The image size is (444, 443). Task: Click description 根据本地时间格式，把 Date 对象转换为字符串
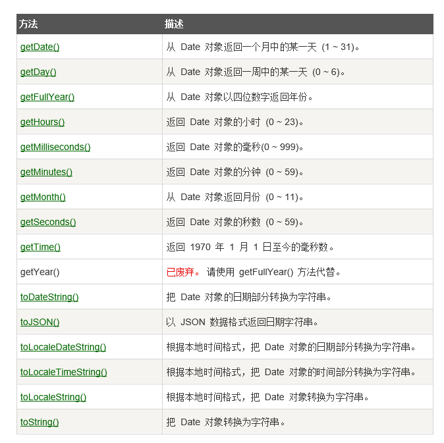point(267,397)
